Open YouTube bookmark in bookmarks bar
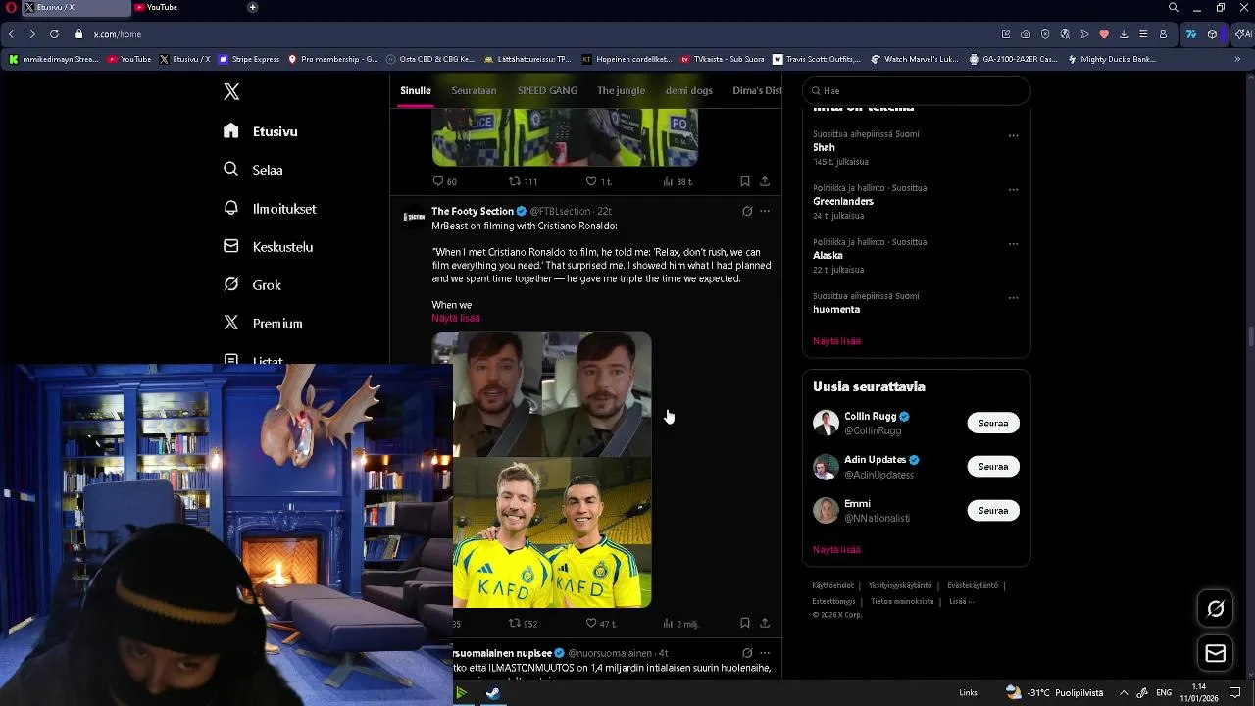This screenshot has width=1255, height=706. 129,59
